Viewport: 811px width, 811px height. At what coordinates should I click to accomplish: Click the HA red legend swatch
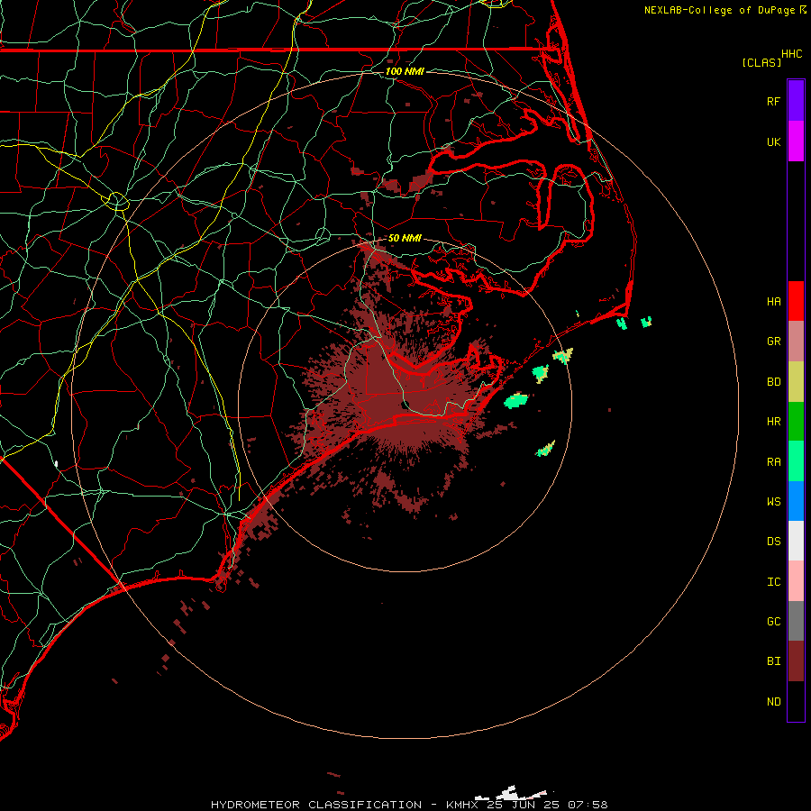point(796,301)
